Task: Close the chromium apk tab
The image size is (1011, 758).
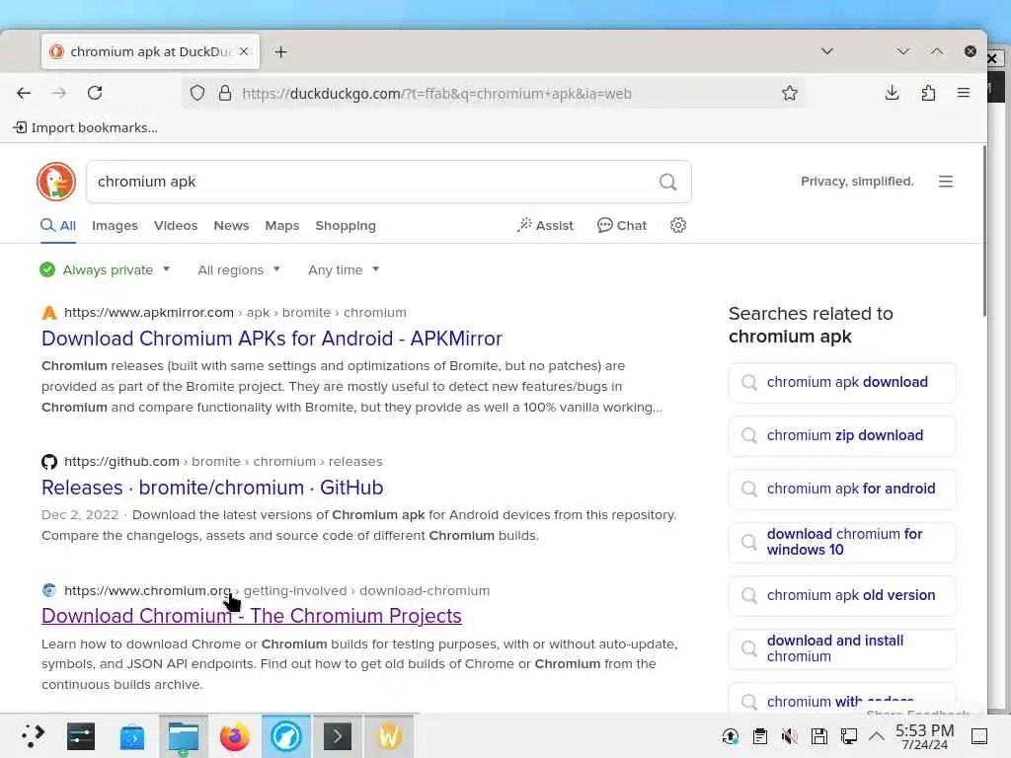Action: click(244, 51)
